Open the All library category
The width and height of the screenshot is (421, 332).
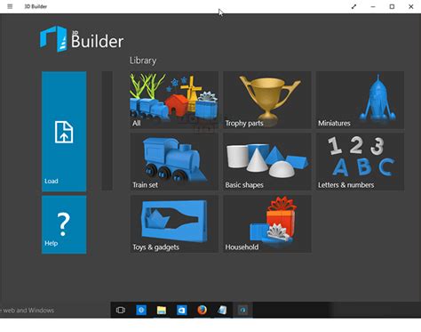[x=174, y=100]
